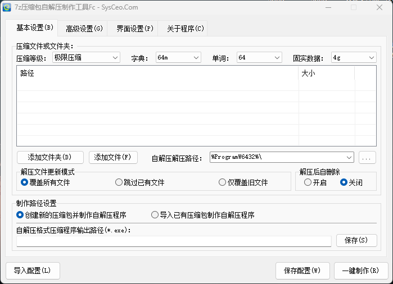Click the 一键制作(R) button

[361, 271]
